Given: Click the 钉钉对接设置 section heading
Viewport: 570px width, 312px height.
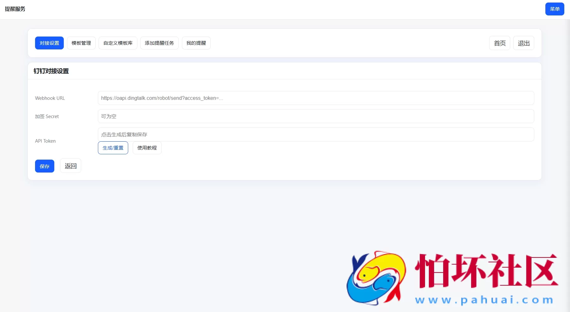Looking at the screenshot, I should point(51,71).
